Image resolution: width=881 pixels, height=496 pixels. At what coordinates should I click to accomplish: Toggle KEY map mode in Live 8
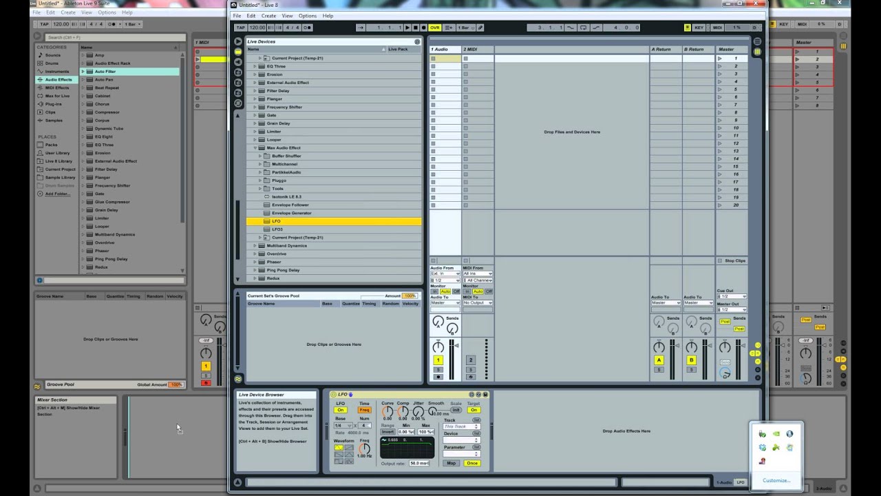(x=699, y=28)
